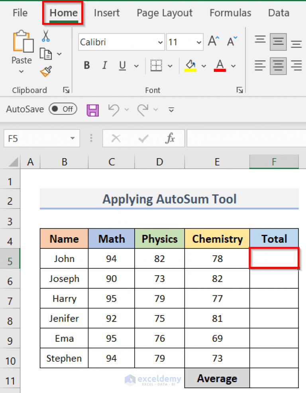
Task: Apply Bold formatting
Action: coord(86,65)
